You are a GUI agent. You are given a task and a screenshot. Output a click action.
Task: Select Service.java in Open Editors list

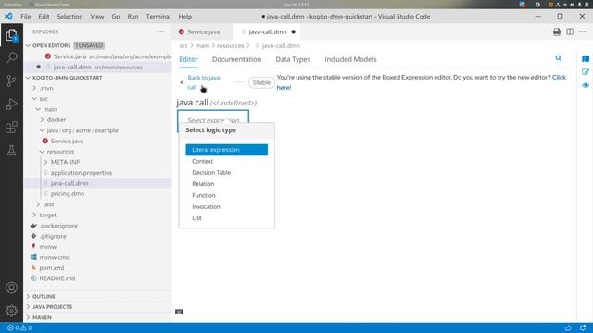[98, 56]
